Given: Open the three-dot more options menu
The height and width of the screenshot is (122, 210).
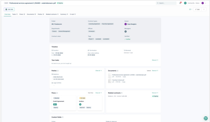Looking at the screenshot, I should click(204, 9).
